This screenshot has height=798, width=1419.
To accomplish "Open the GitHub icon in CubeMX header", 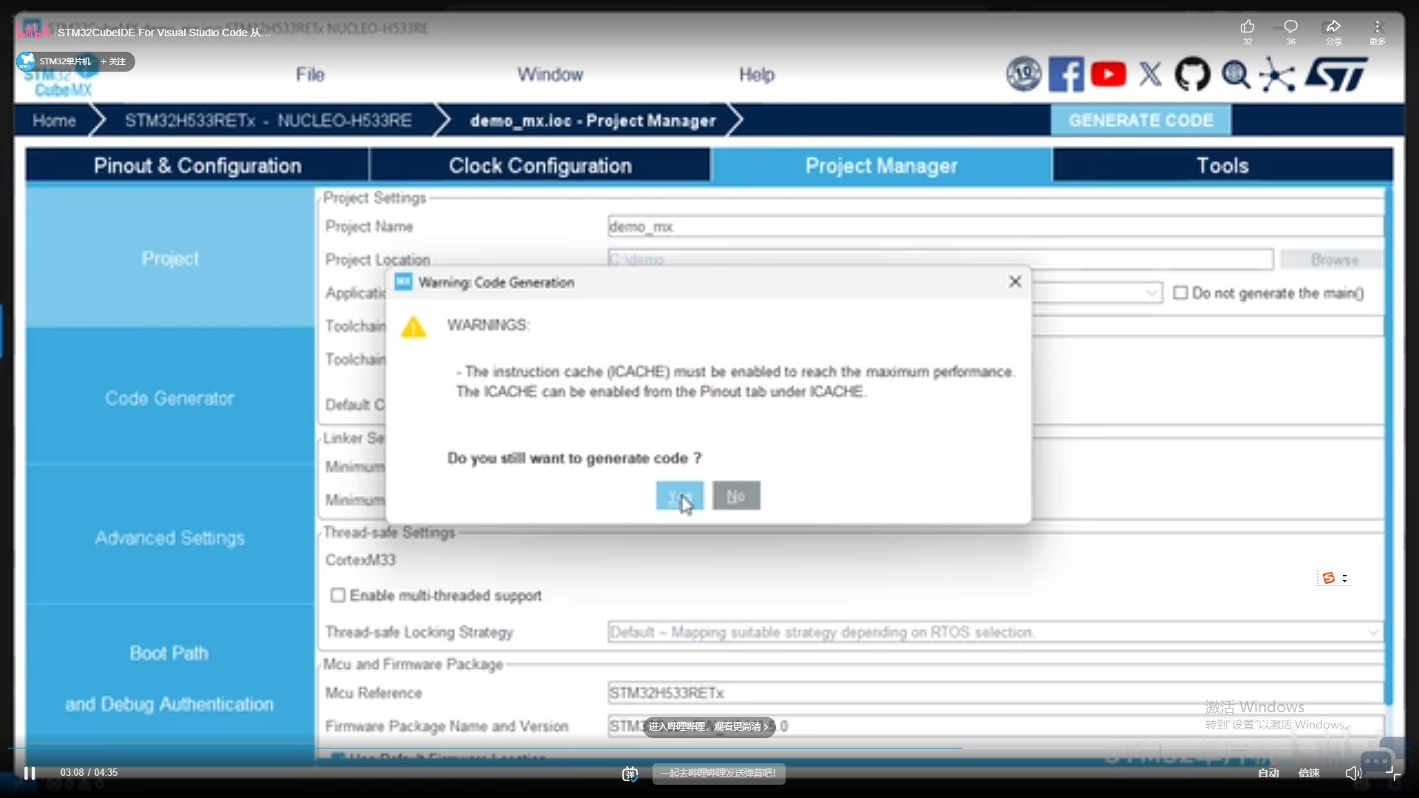I will pos(1192,75).
